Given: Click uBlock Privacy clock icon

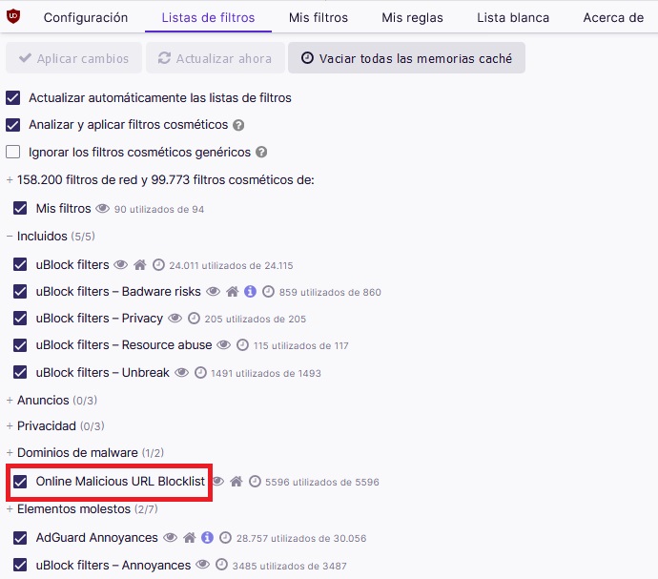Looking at the screenshot, I should pyautogui.click(x=194, y=319).
